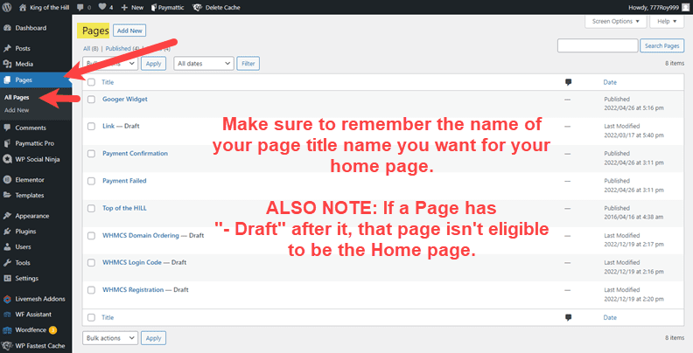
Task: Click the Add New button beside Pages heading
Action: pyautogui.click(x=129, y=31)
